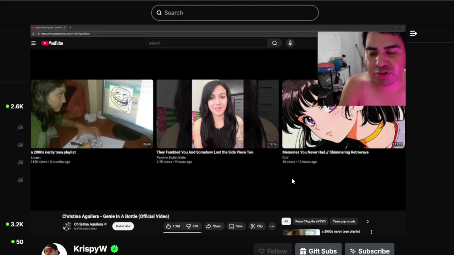
Task: Click the Christina Aguilera channel name
Action: pyautogui.click(x=88, y=224)
